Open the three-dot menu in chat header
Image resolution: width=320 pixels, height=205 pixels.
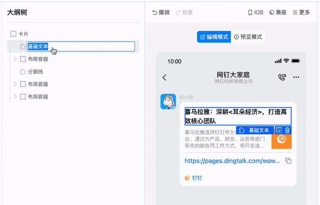pos(296,77)
